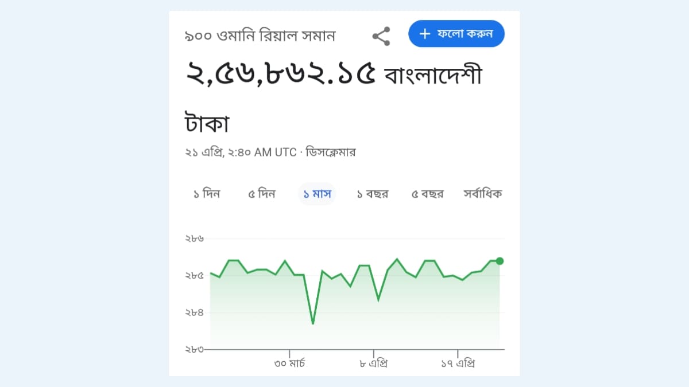Select the latest data point marker on chart

499,261
